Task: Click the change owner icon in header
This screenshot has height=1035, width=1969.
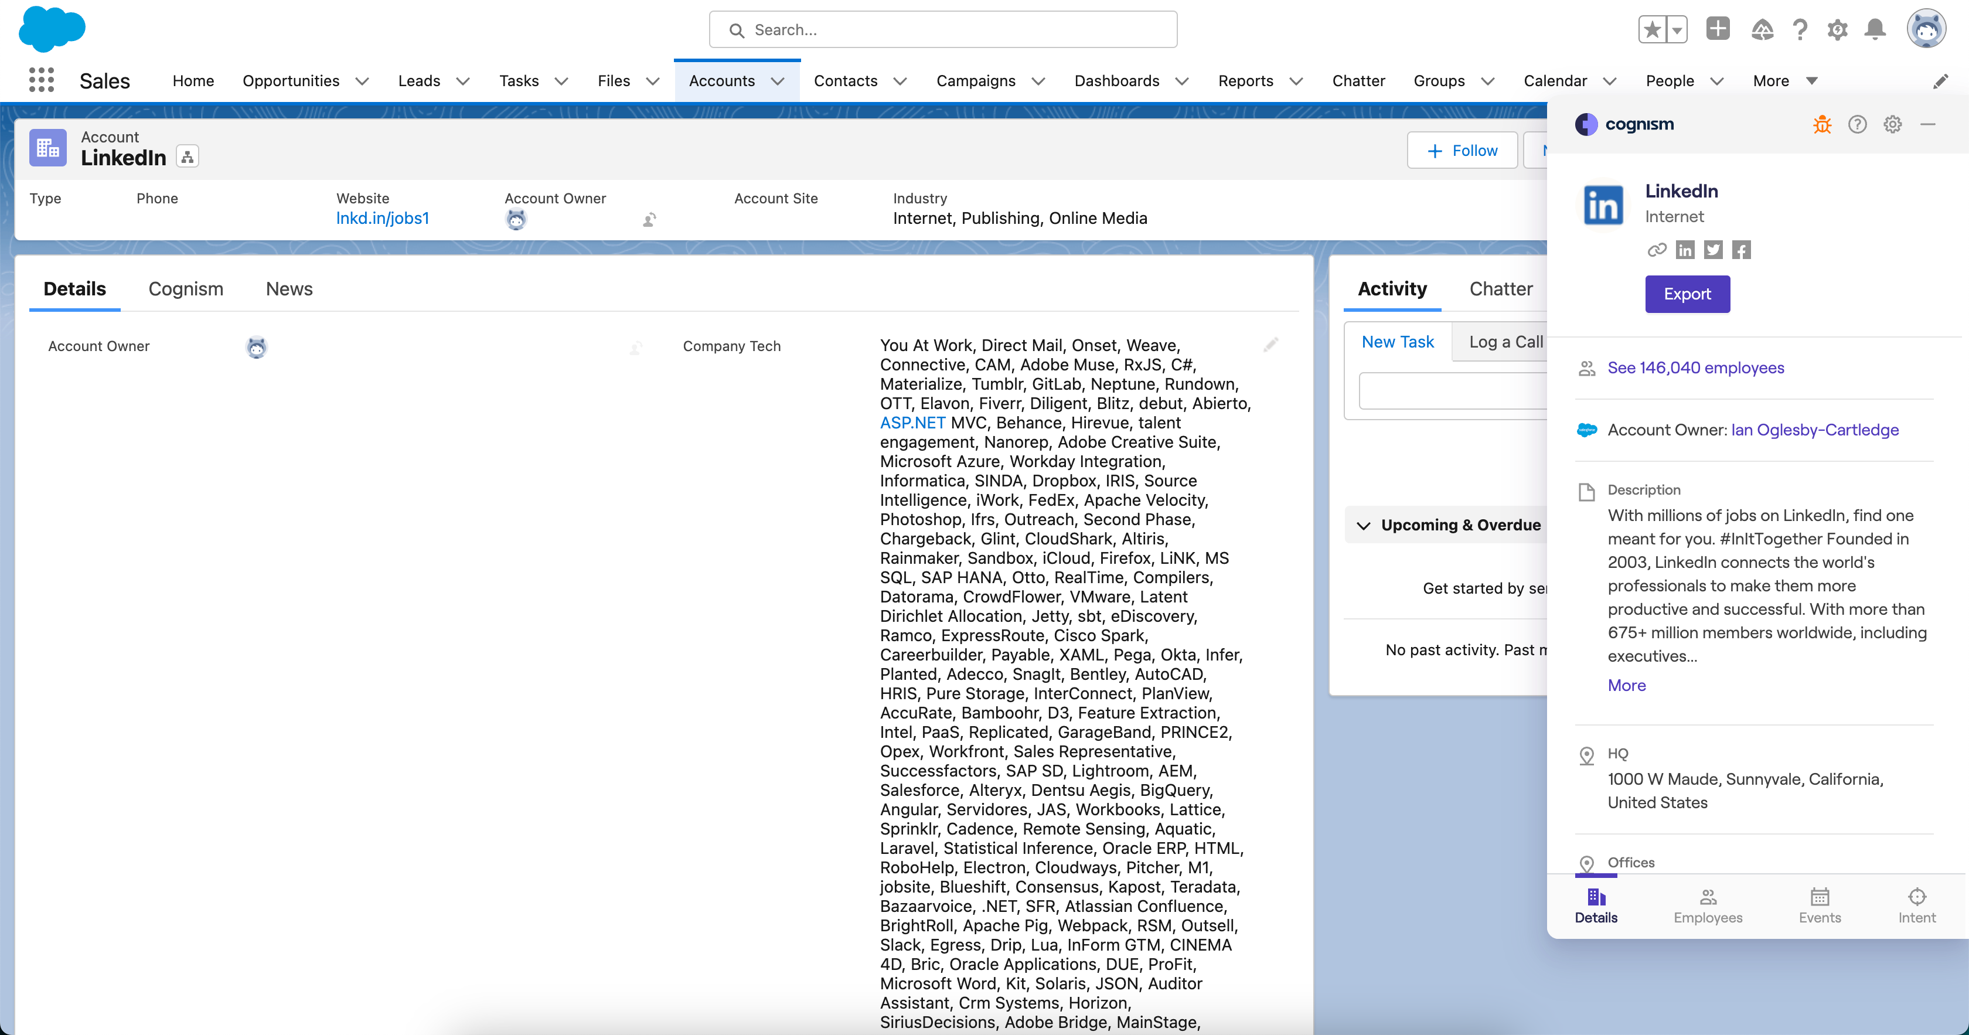Action: 649,220
